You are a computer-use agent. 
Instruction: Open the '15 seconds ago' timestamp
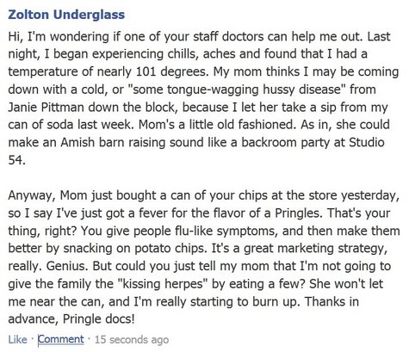click(x=132, y=340)
